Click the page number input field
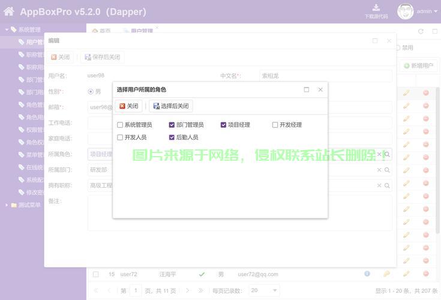Image resolution: width=441 pixels, height=300 pixels. tap(136, 290)
